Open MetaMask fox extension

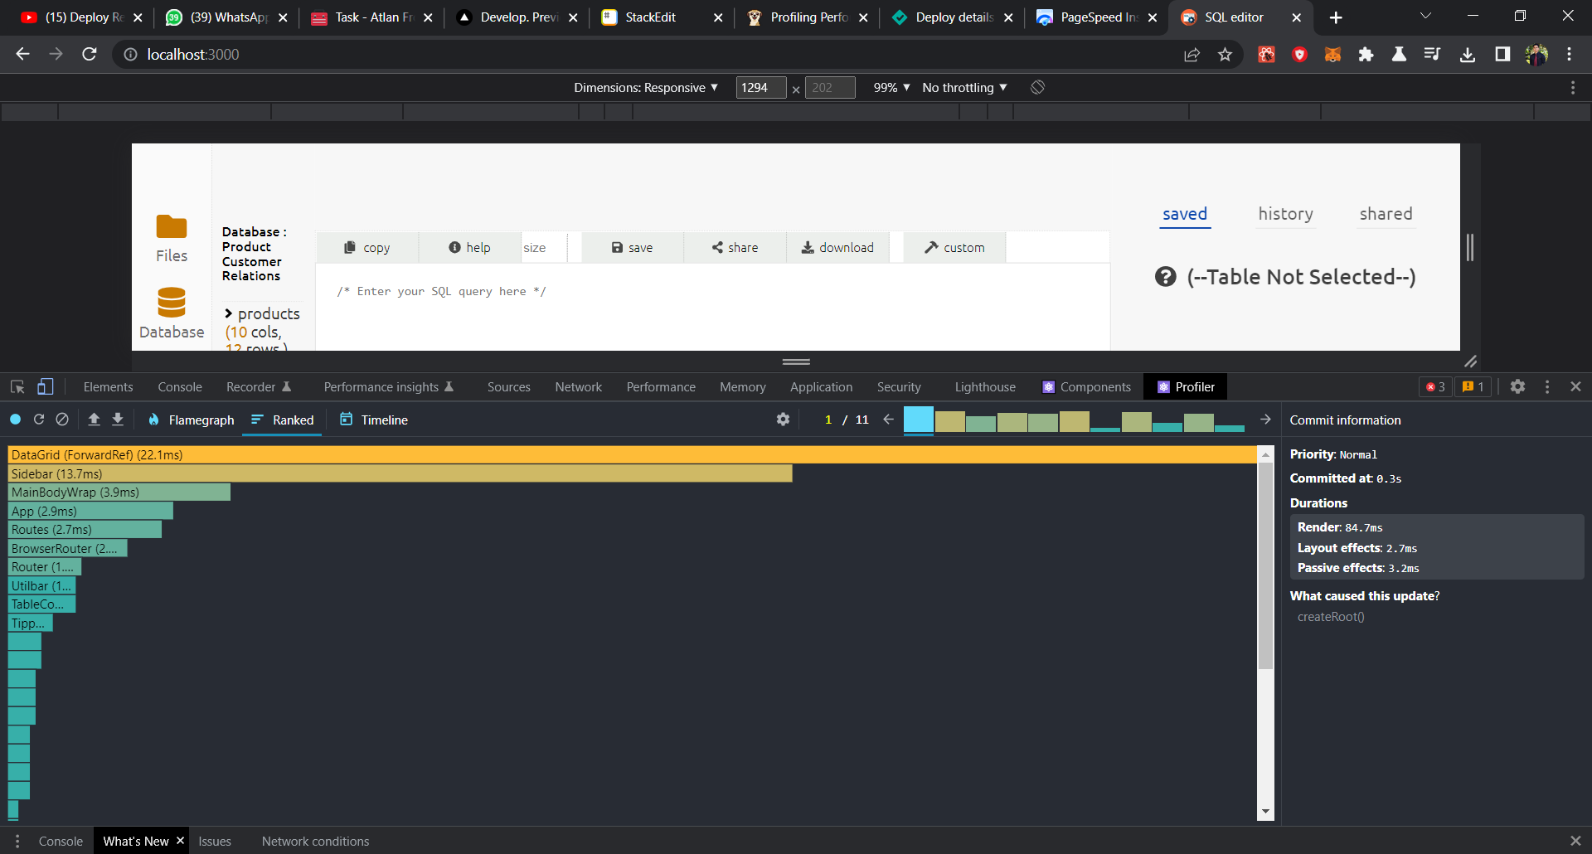point(1332,55)
